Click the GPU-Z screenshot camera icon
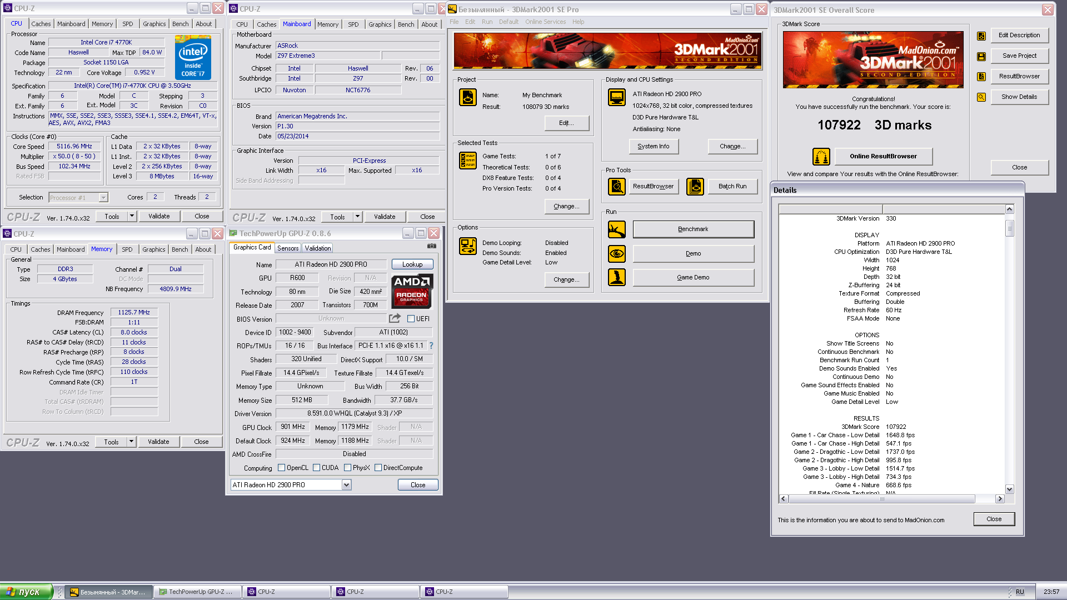The image size is (1067, 600). tap(432, 246)
